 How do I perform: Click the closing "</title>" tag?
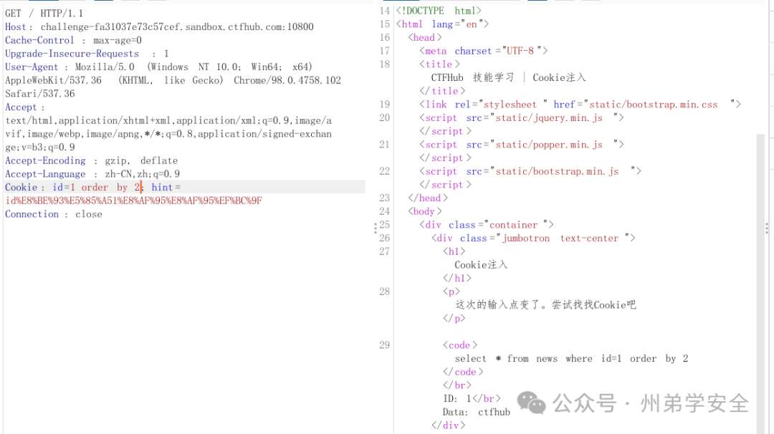[x=442, y=91]
